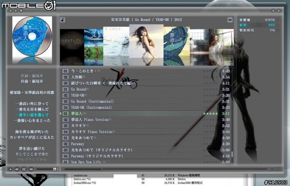This screenshot has width=290, height=186.
Task: Select track カラオケ Piano Version
Action: click(146, 132)
